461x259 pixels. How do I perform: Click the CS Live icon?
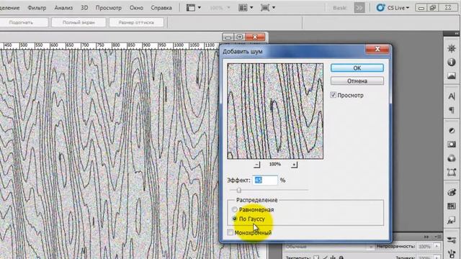click(x=380, y=8)
